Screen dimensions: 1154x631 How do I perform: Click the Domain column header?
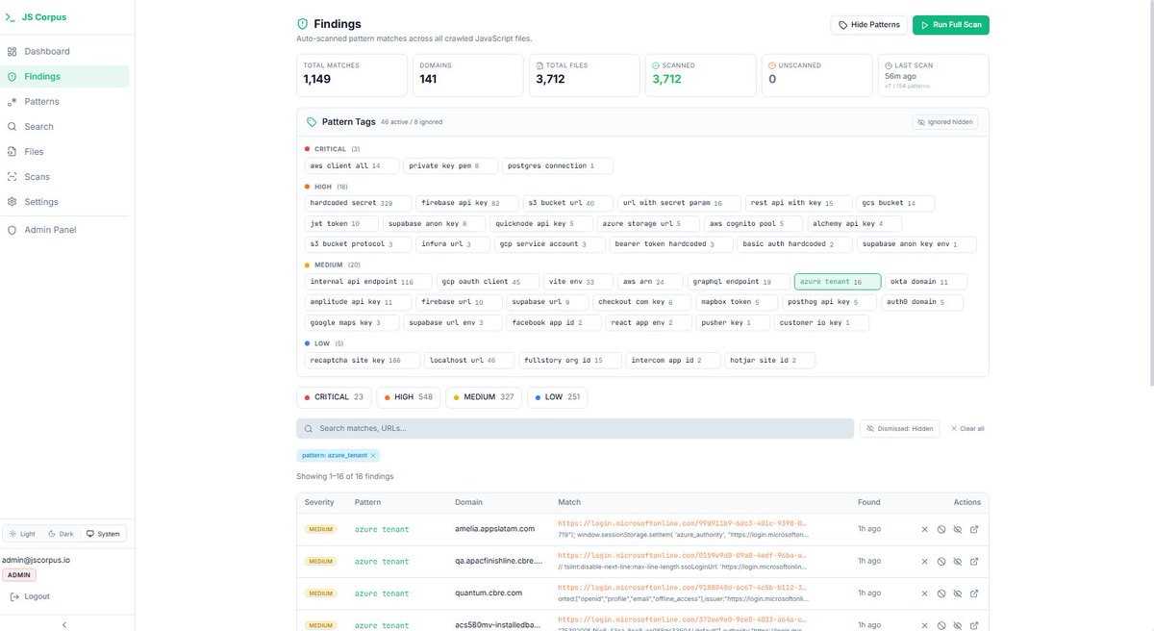468,502
